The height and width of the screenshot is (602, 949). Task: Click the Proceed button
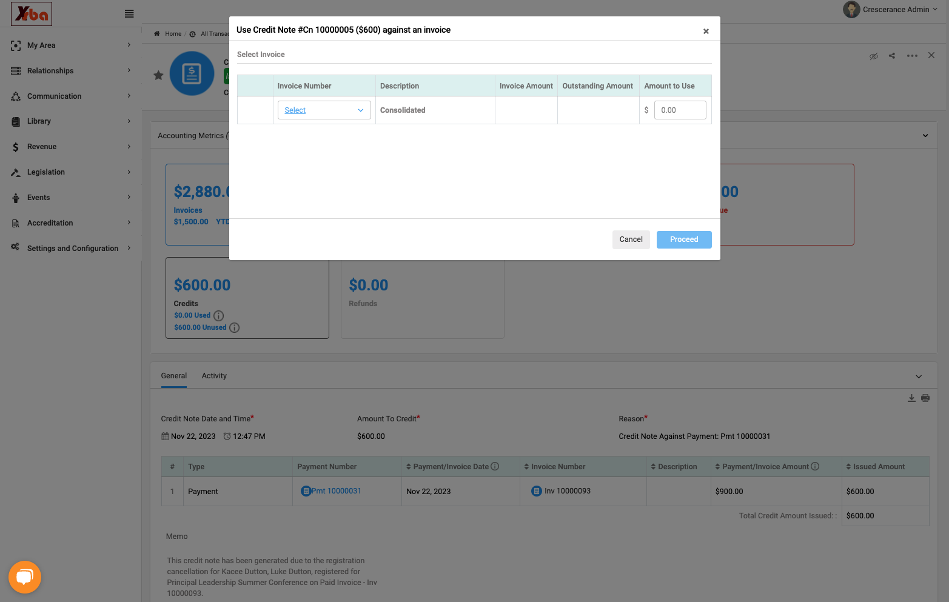pos(684,239)
